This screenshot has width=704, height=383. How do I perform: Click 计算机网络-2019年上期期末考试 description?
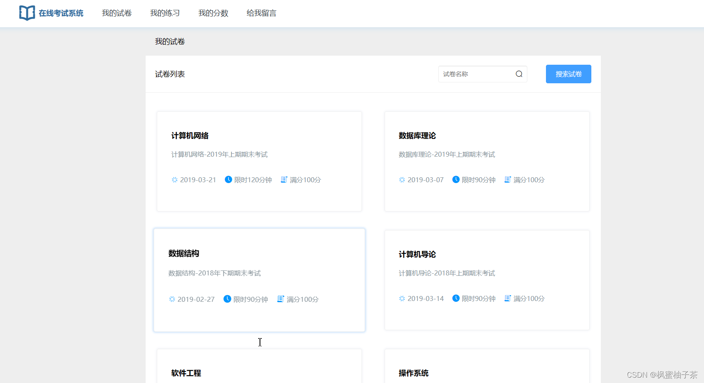(x=220, y=155)
